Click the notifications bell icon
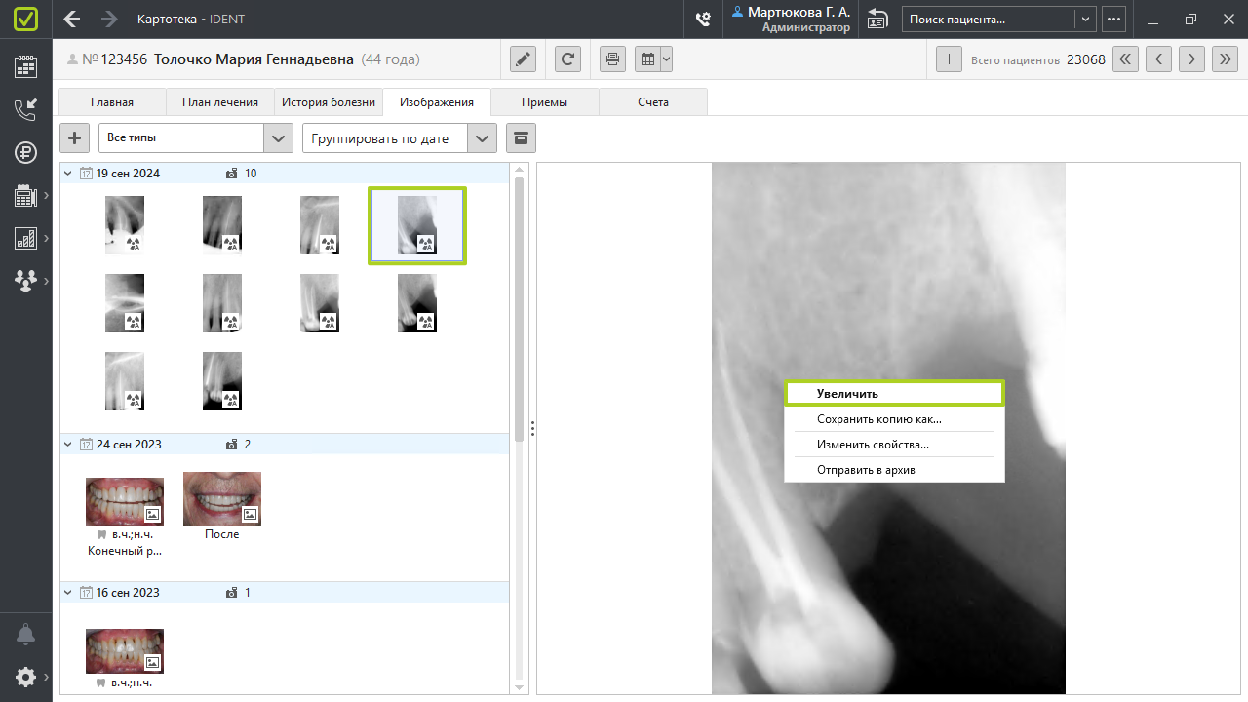 point(25,635)
